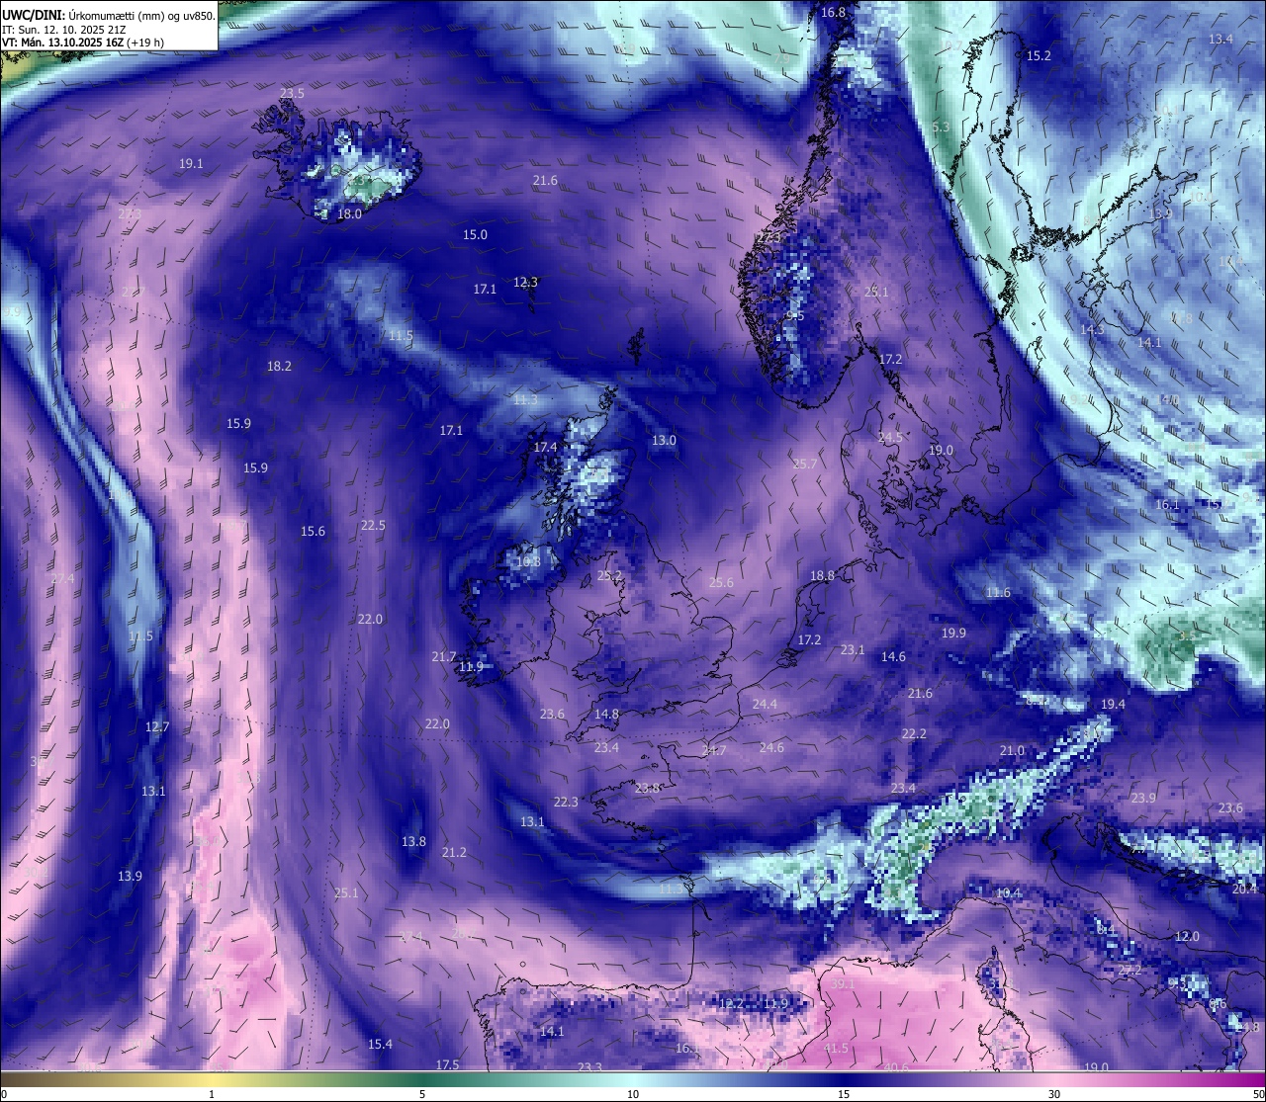
Task: Click the 22.3 value west of Brittany
Action: [566, 803]
